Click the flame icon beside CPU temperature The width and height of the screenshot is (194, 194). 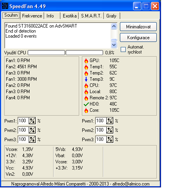point(86,85)
